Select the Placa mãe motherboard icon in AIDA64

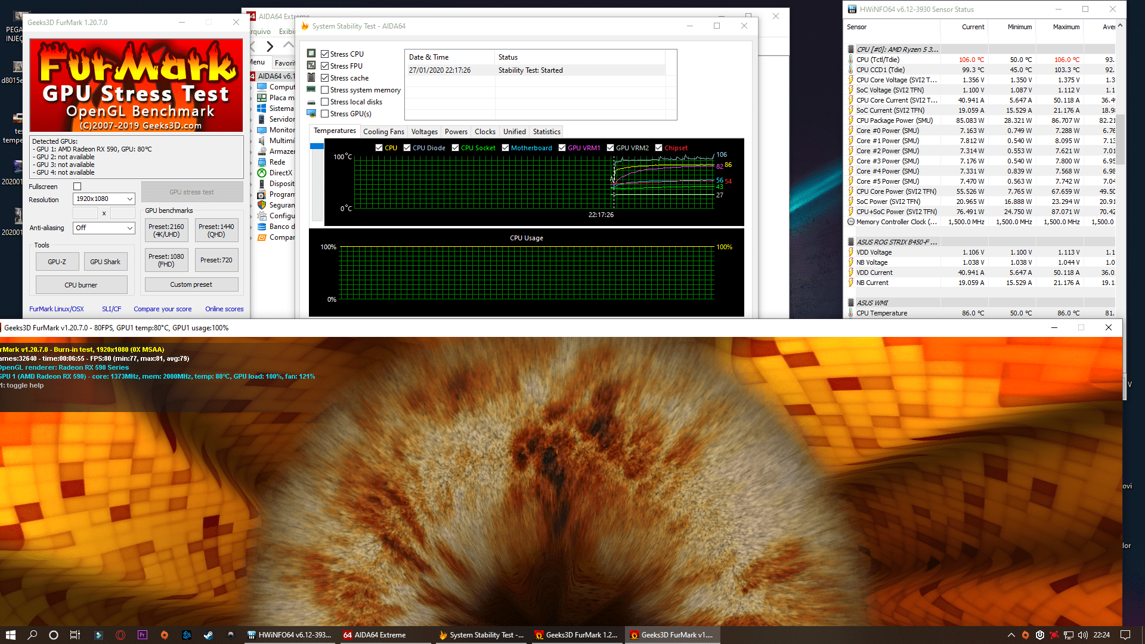(x=262, y=98)
